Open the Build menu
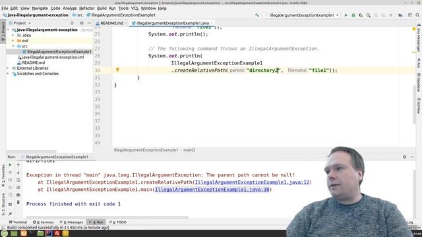This screenshot has width=422, height=237. [x=102, y=9]
